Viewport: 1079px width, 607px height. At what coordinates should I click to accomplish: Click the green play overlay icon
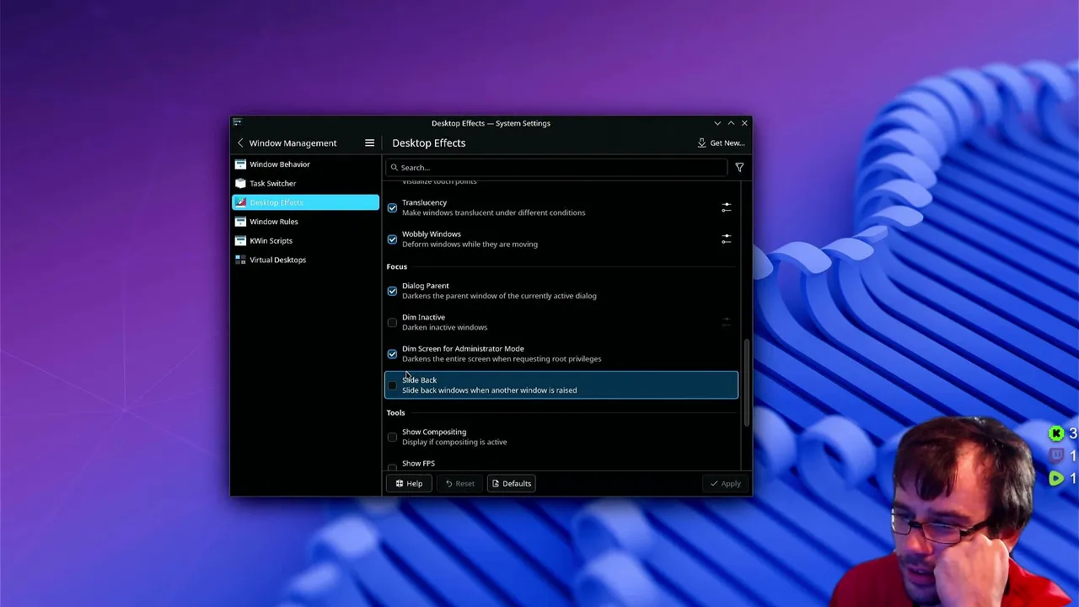[1055, 478]
